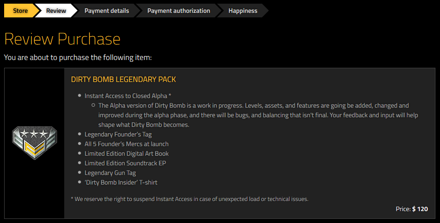Click the $ 120 price text
440x223 pixels.
420,209
